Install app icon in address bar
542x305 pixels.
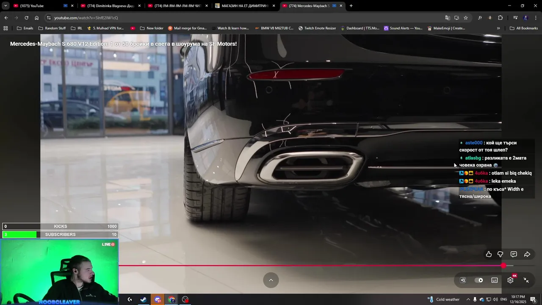(456, 18)
